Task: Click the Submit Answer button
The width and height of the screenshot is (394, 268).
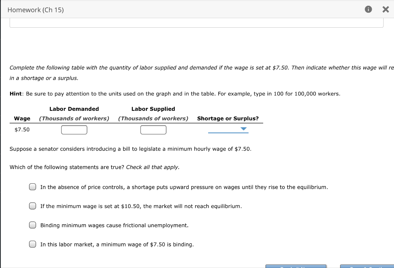Action: coord(296,266)
